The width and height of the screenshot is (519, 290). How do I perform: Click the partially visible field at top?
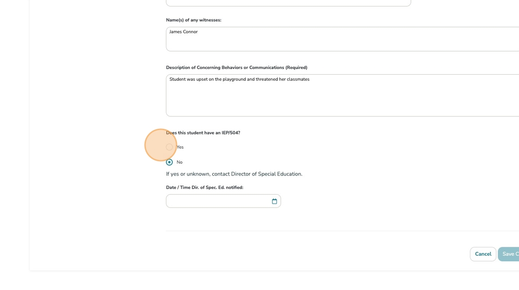pyautogui.click(x=288, y=2)
